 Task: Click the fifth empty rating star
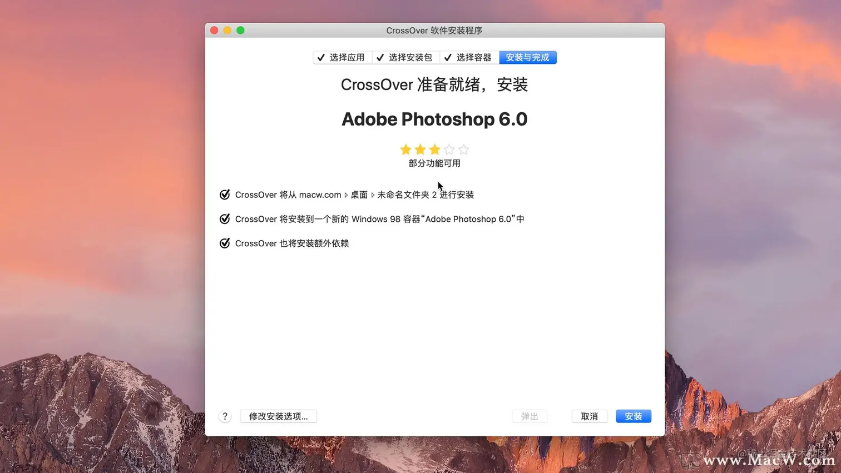tap(463, 150)
